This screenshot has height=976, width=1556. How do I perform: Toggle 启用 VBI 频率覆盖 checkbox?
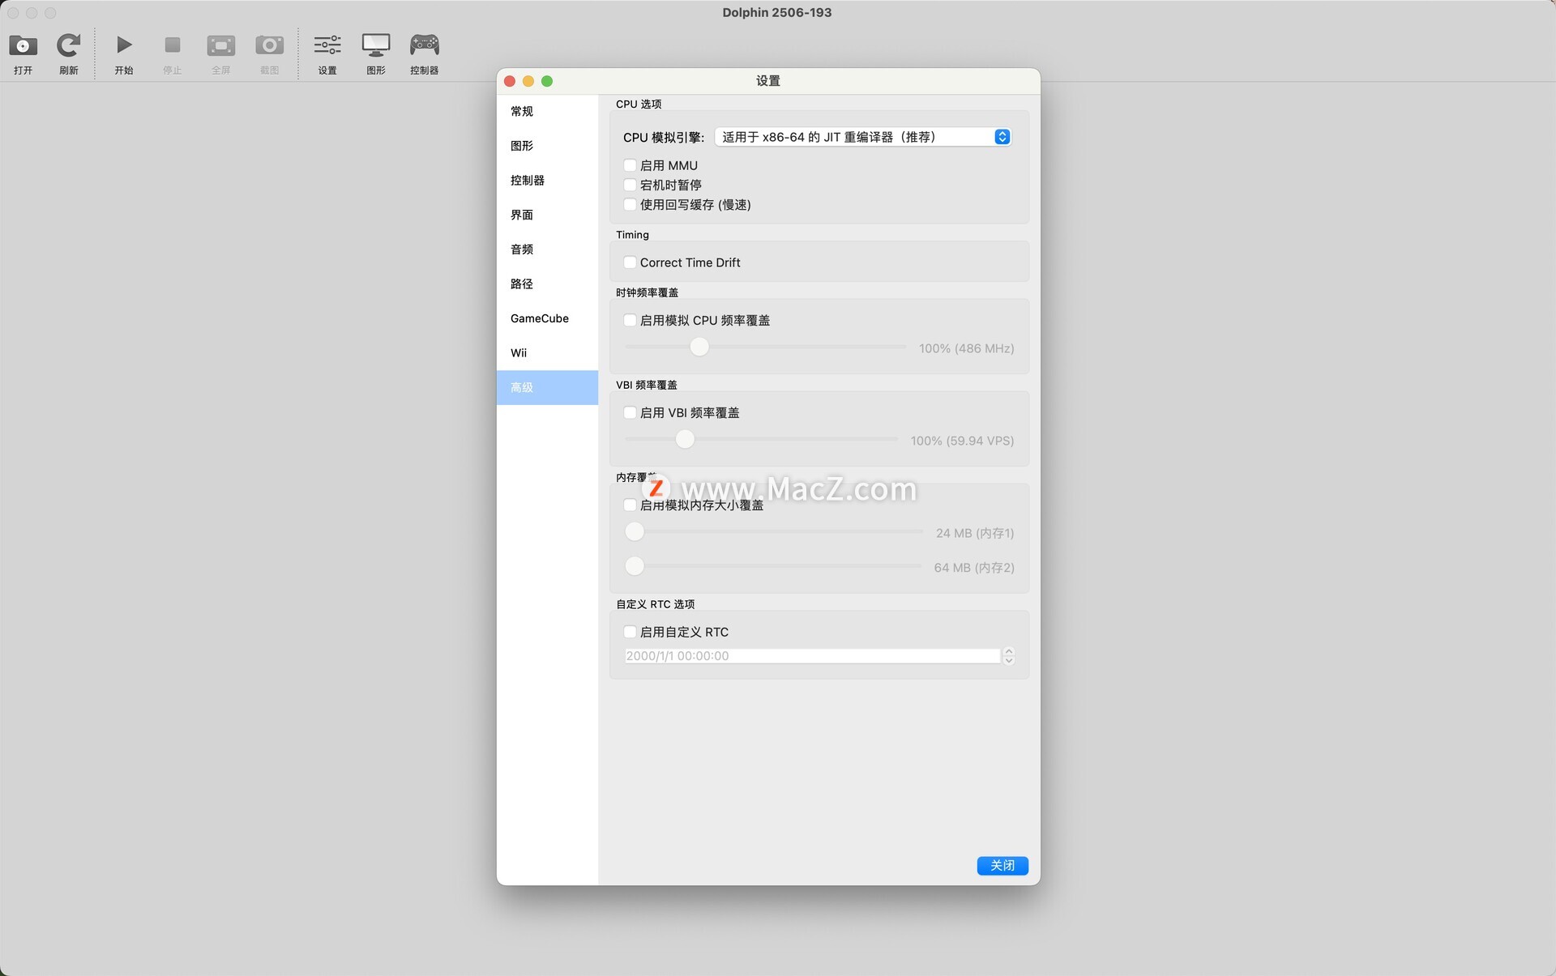tap(630, 412)
